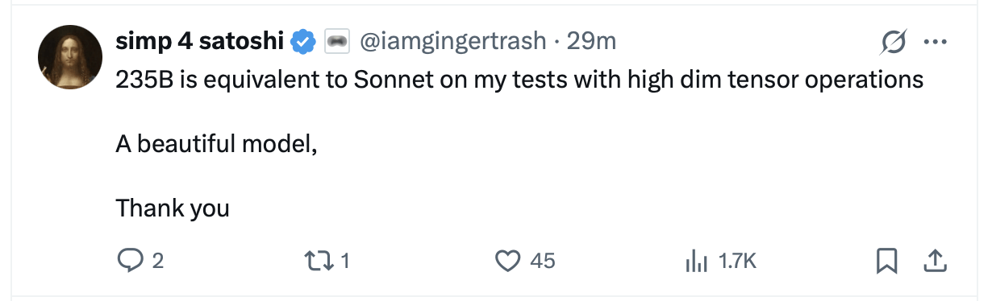Click the repost count 1
This screenshot has height=301, width=992.
coord(344,261)
